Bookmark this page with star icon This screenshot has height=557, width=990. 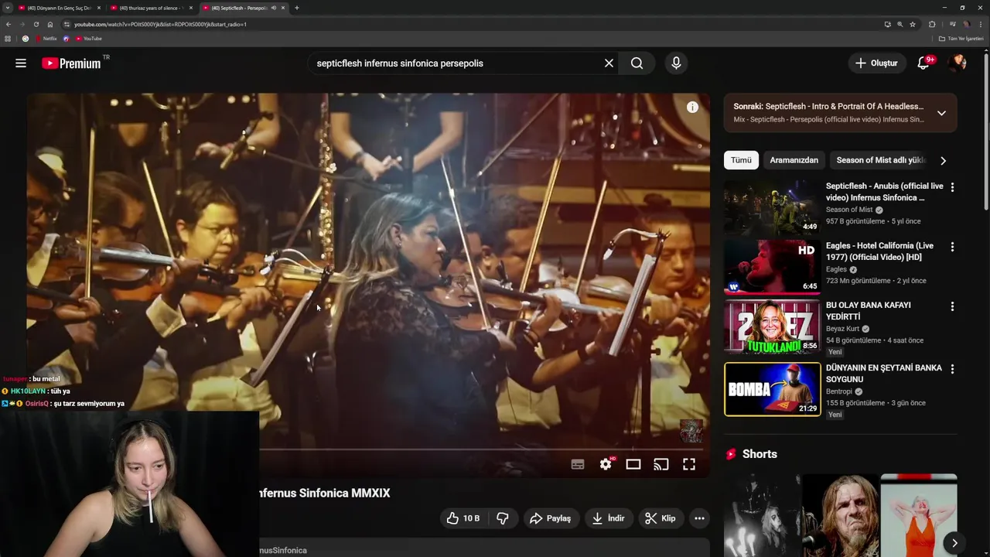click(x=913, y=24)
